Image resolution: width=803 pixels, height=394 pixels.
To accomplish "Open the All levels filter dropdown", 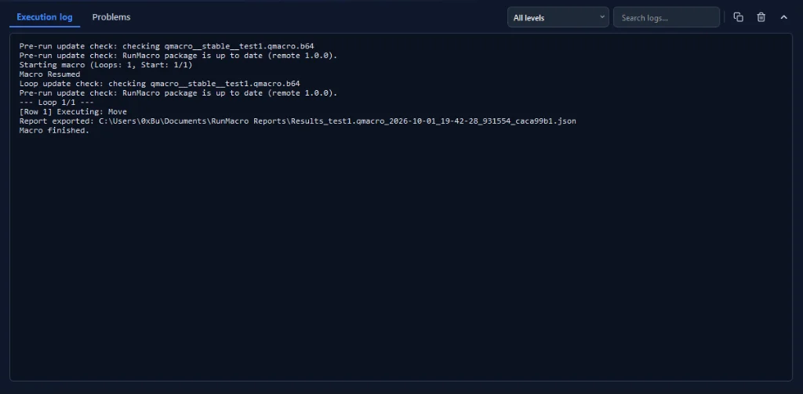I will coord(558,17).
